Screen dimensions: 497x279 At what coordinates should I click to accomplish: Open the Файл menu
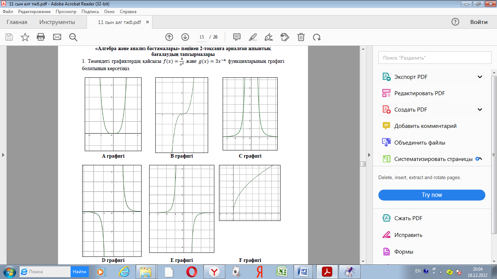click(8, 12)
